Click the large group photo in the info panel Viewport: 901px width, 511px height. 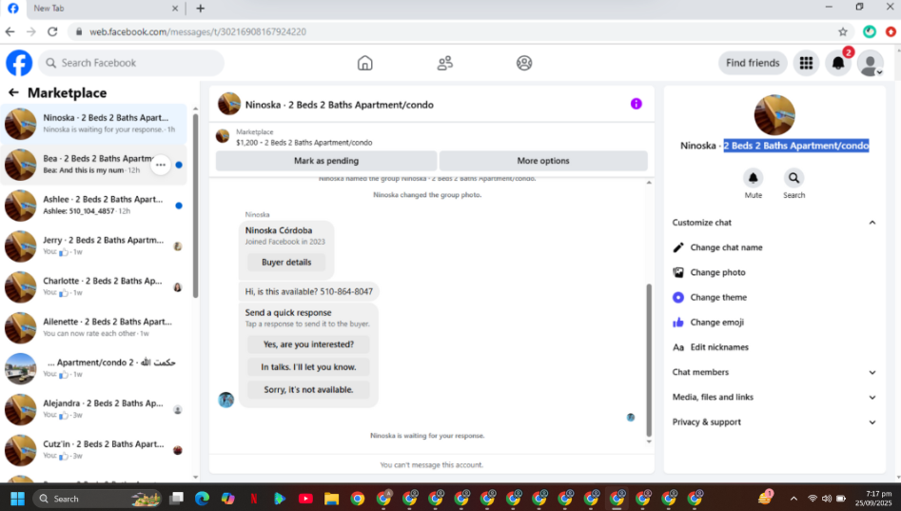[774, 115]
